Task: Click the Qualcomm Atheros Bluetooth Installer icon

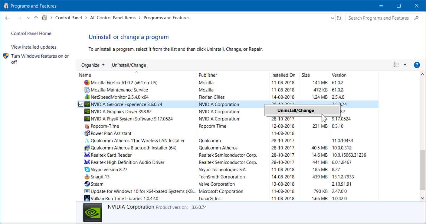Action: click(x=87, y=148)
